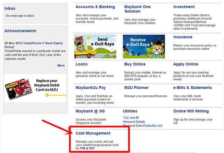The width and height of the screenshot is (224, 153).
Task: Click the TAC Info external window icon
Action: tap(137, 118)
